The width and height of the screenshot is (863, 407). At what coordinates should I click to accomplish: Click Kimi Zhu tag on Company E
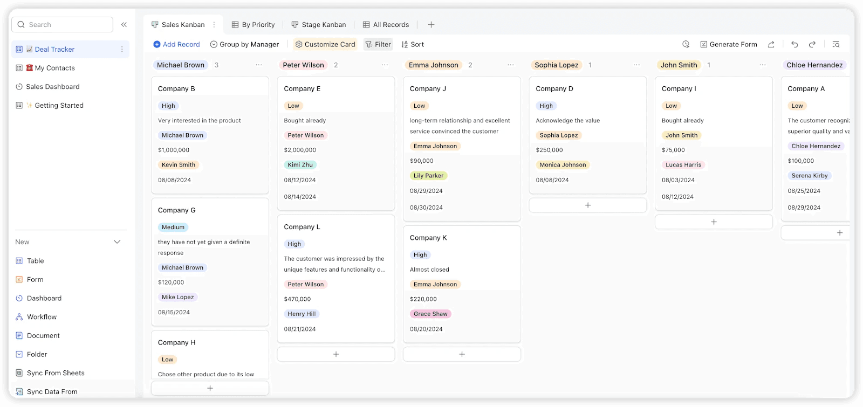click(x=300, y=165)
